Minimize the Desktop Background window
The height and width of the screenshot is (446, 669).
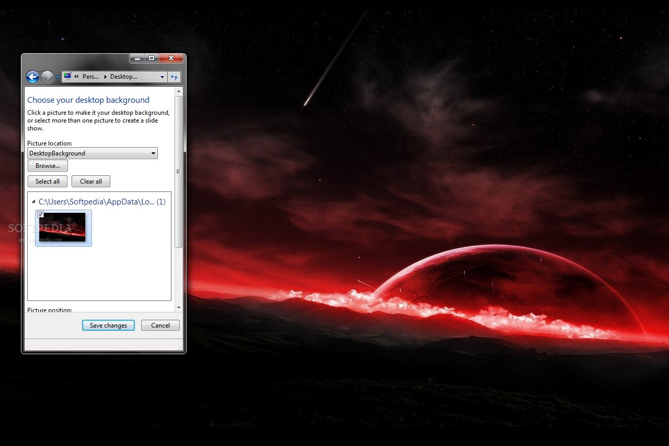pyautogui.click(x=137, y=58)
